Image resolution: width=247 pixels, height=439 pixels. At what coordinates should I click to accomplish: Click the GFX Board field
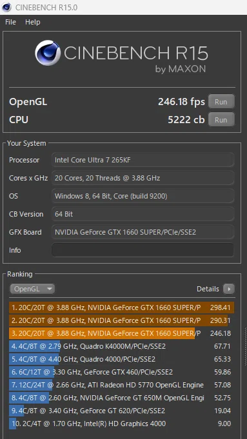(143, 232)
